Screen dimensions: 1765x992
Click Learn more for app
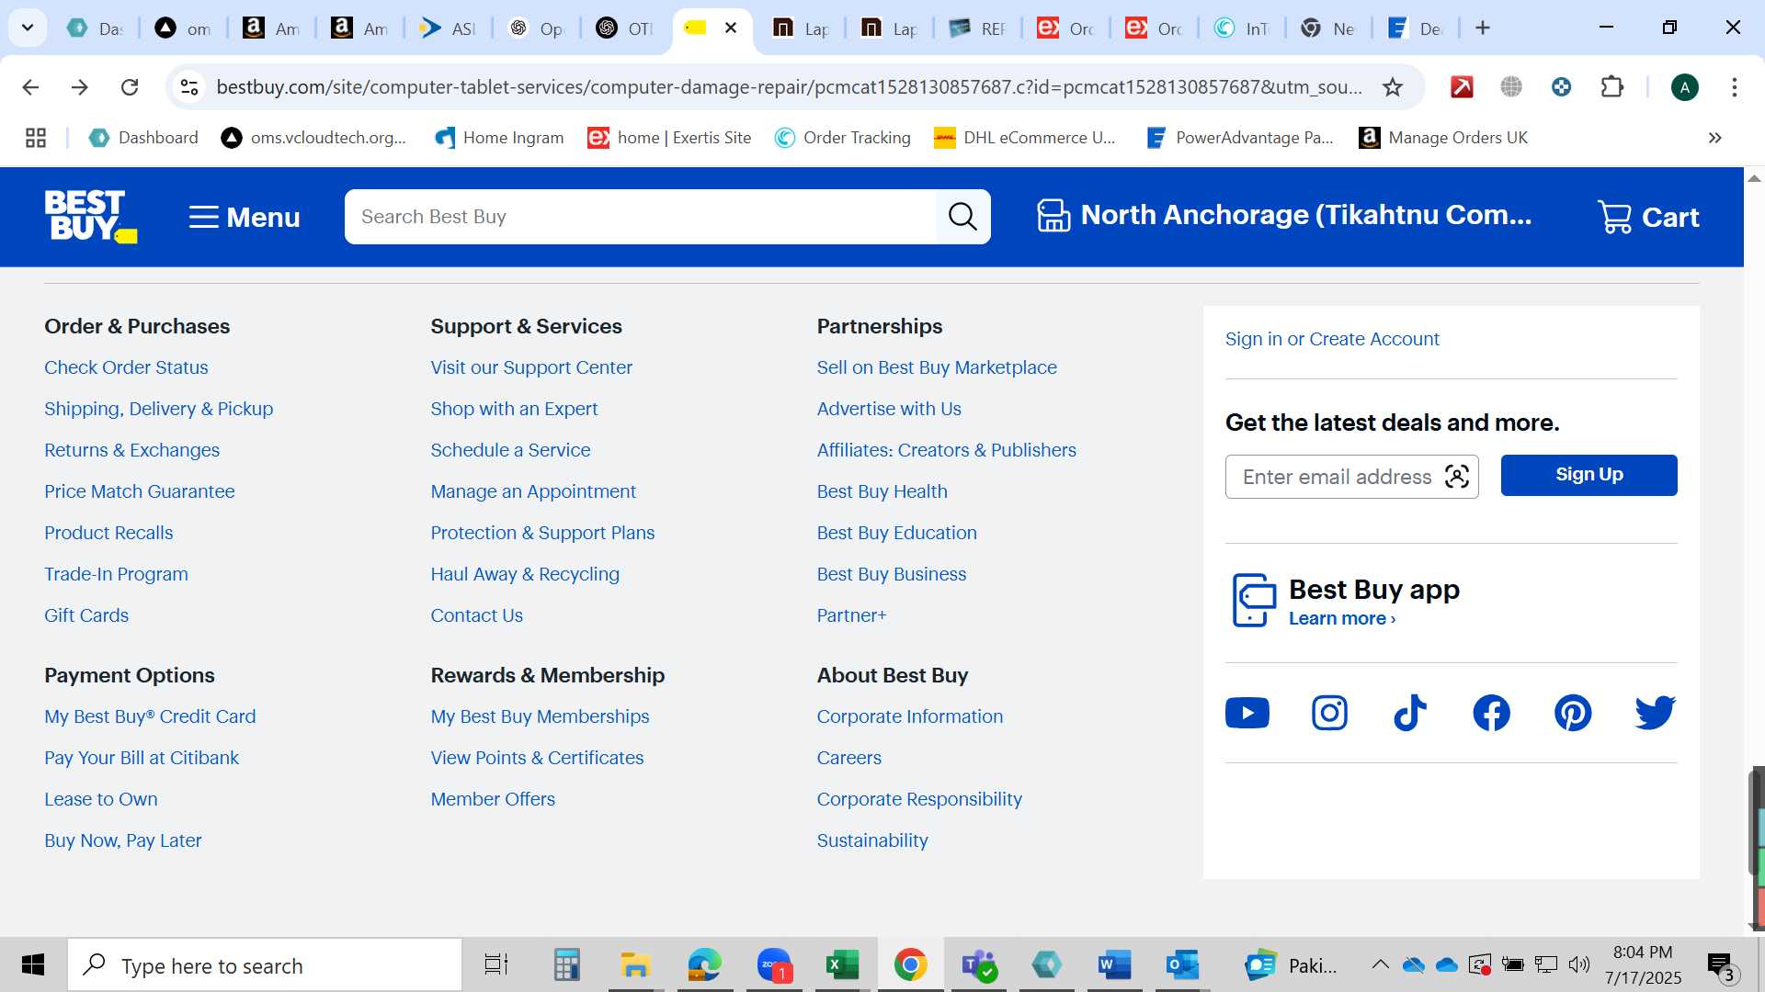coord(1342,618)
